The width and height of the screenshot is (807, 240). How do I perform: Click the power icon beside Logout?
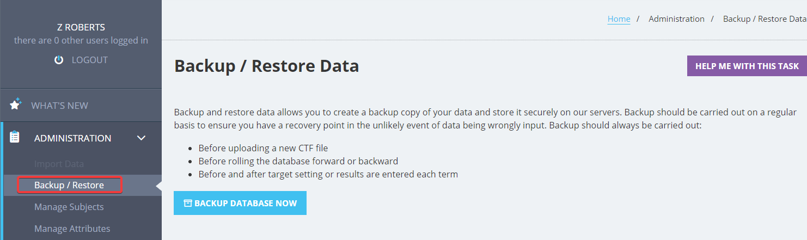(x=59, y=60)
